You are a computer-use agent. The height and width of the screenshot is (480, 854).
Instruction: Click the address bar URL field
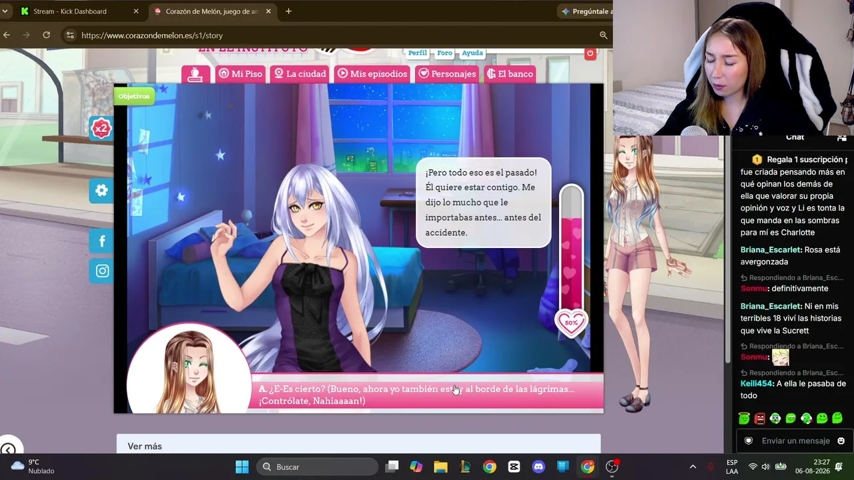click(x=334, y=35)
